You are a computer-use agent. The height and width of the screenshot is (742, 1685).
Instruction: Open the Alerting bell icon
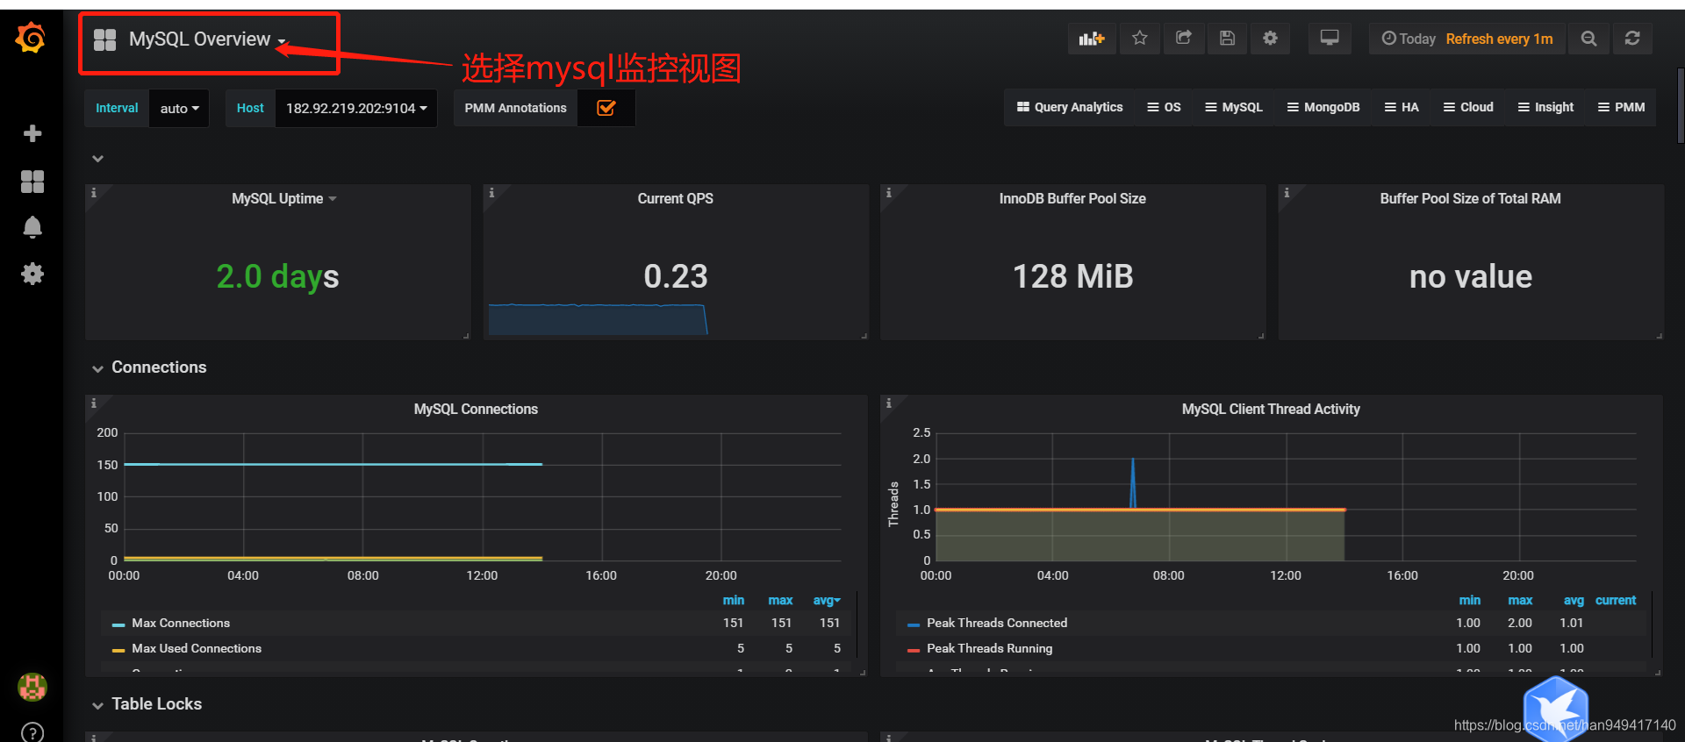tap(32, 227)
